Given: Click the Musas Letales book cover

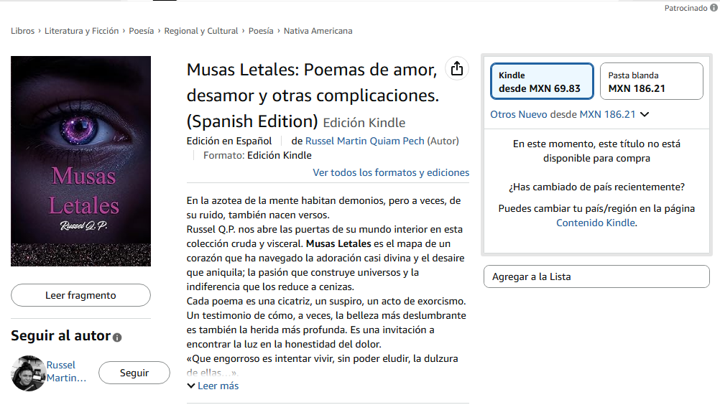Looking at the screenshot, I should (x=80, y=161).
